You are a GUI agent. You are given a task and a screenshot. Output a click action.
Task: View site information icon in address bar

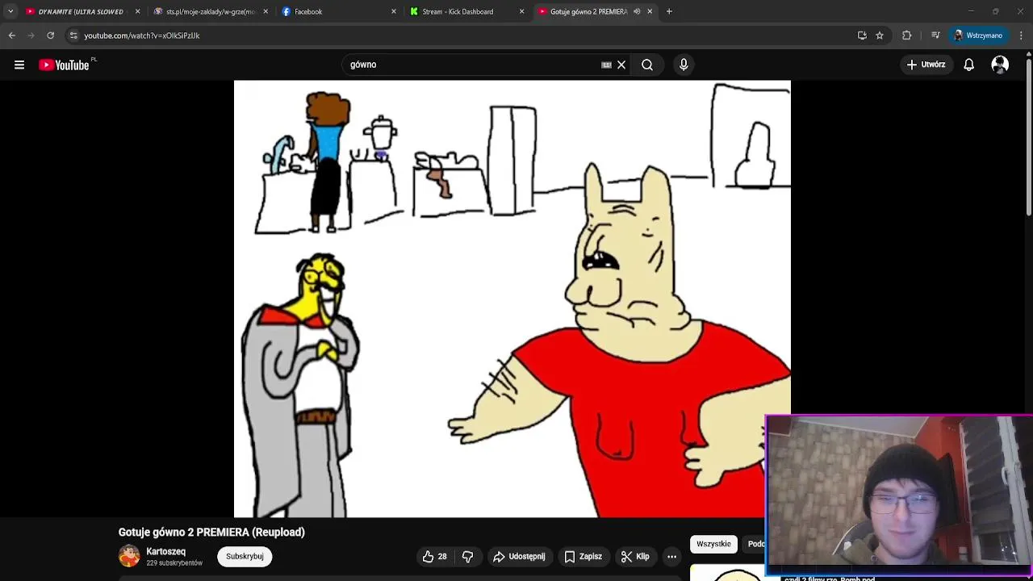coord(73,36)
